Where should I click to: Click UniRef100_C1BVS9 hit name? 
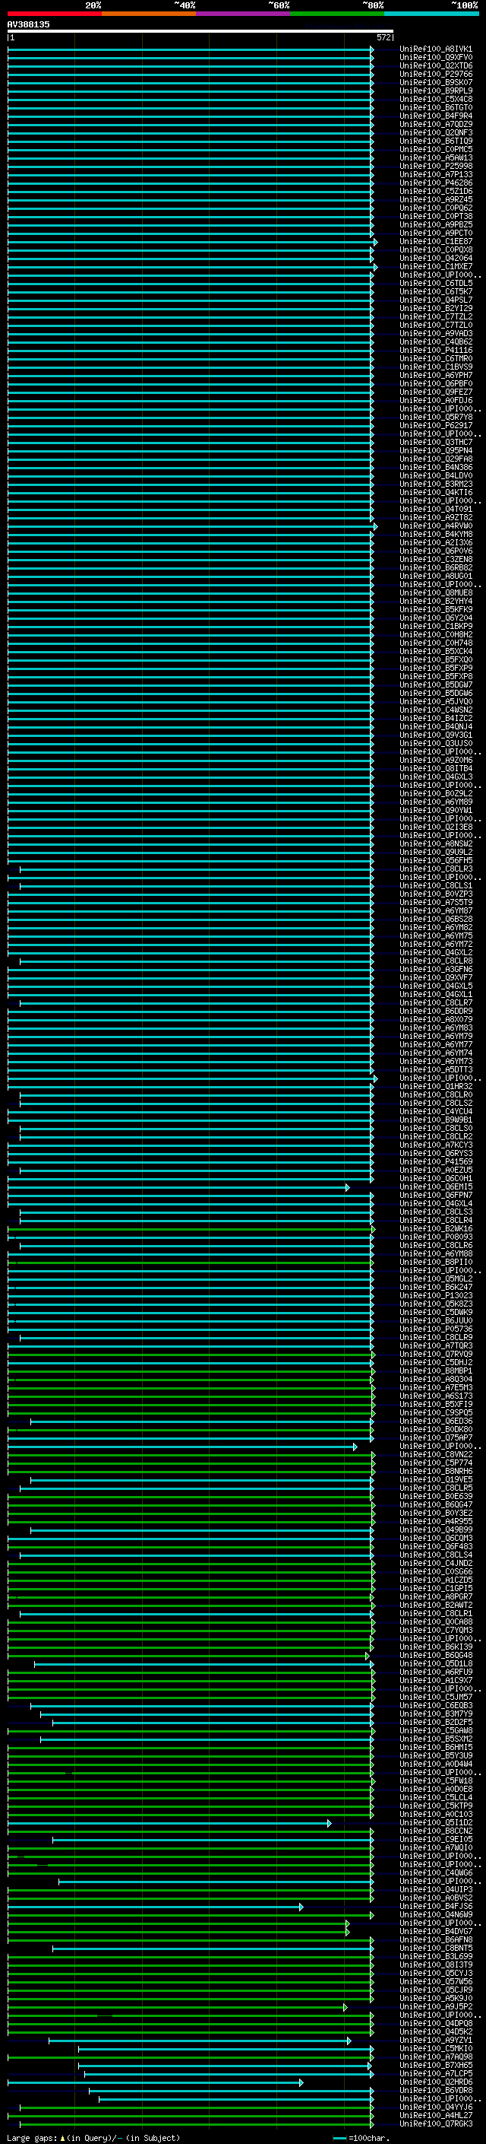pyautogui.click(x=436, y=367)
